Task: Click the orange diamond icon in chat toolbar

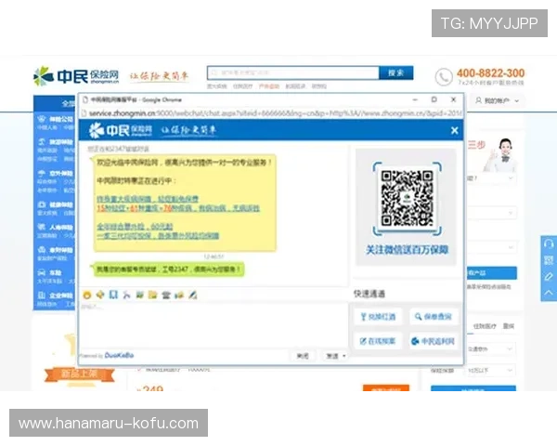Action: [100, 295]
